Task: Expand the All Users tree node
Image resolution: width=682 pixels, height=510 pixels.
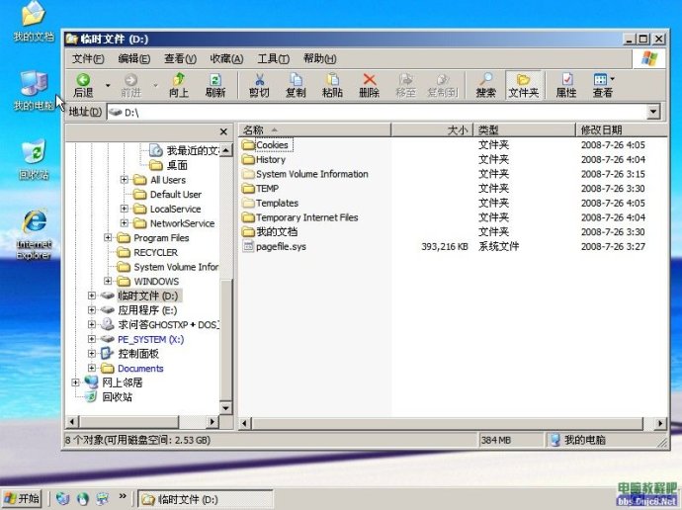Action: point(124,180)
